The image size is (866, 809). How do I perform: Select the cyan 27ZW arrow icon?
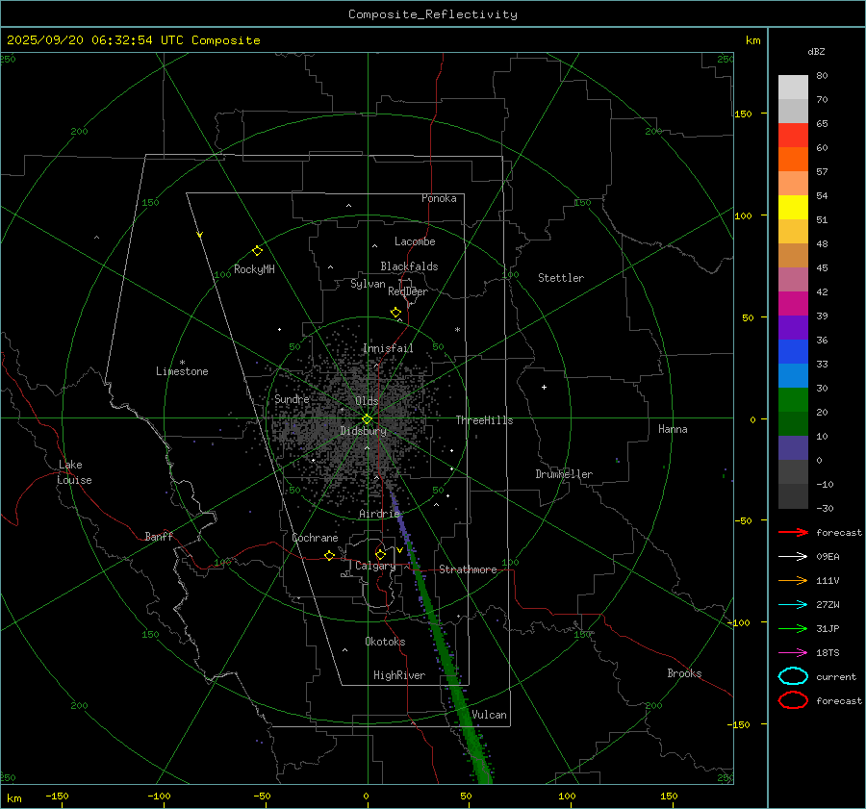(793, 604)
